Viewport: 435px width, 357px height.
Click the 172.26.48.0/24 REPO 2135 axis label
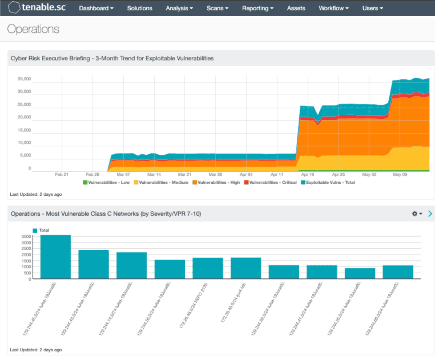[x=194, y=306]
